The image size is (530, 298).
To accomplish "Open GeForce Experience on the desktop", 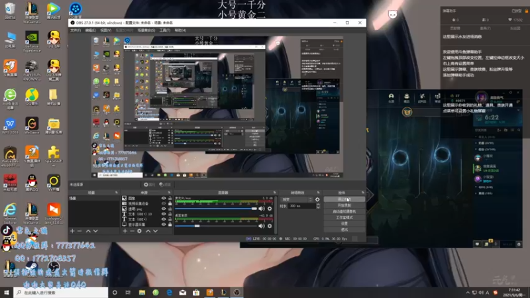I will coord(32,41).
